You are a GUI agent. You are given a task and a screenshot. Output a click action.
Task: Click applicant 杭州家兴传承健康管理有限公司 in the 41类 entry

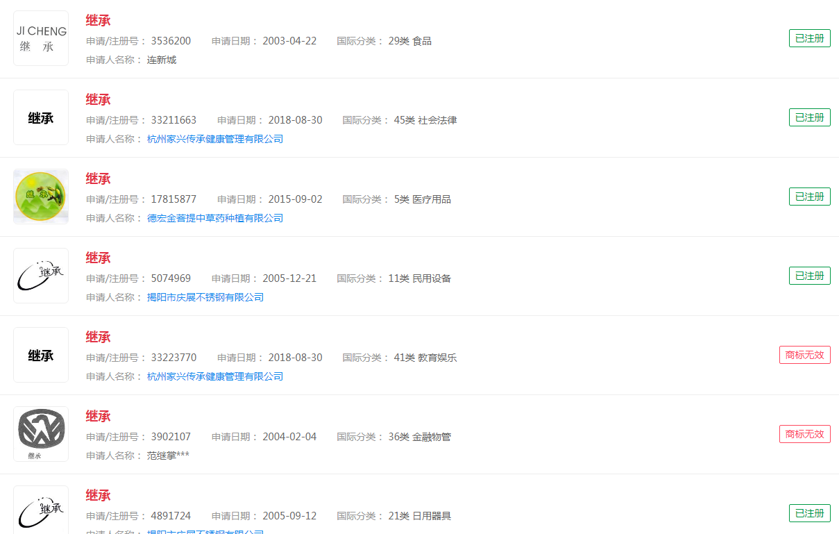215,376
